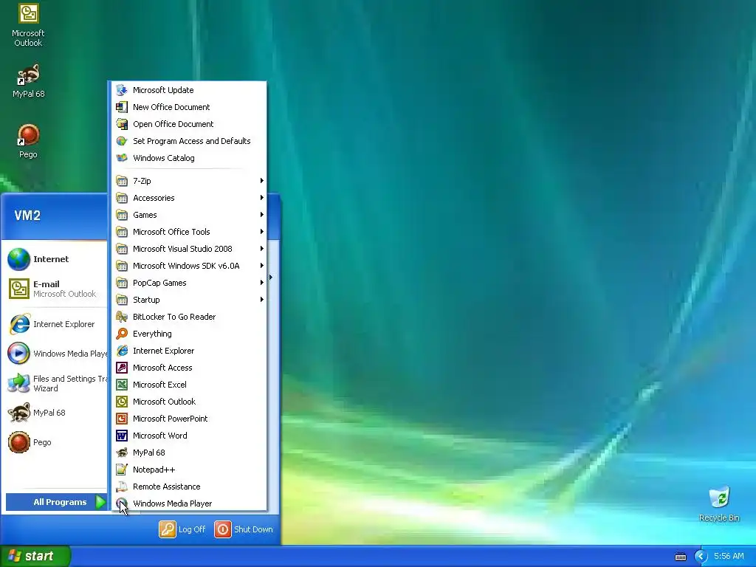756x567 pixels.
Task: Open the Games folder entry
Action: pyautogui.click(x=189, y=215)
